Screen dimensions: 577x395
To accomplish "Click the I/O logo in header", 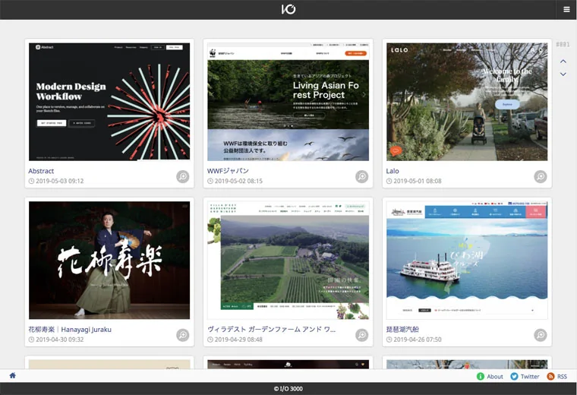I will 288,9.
